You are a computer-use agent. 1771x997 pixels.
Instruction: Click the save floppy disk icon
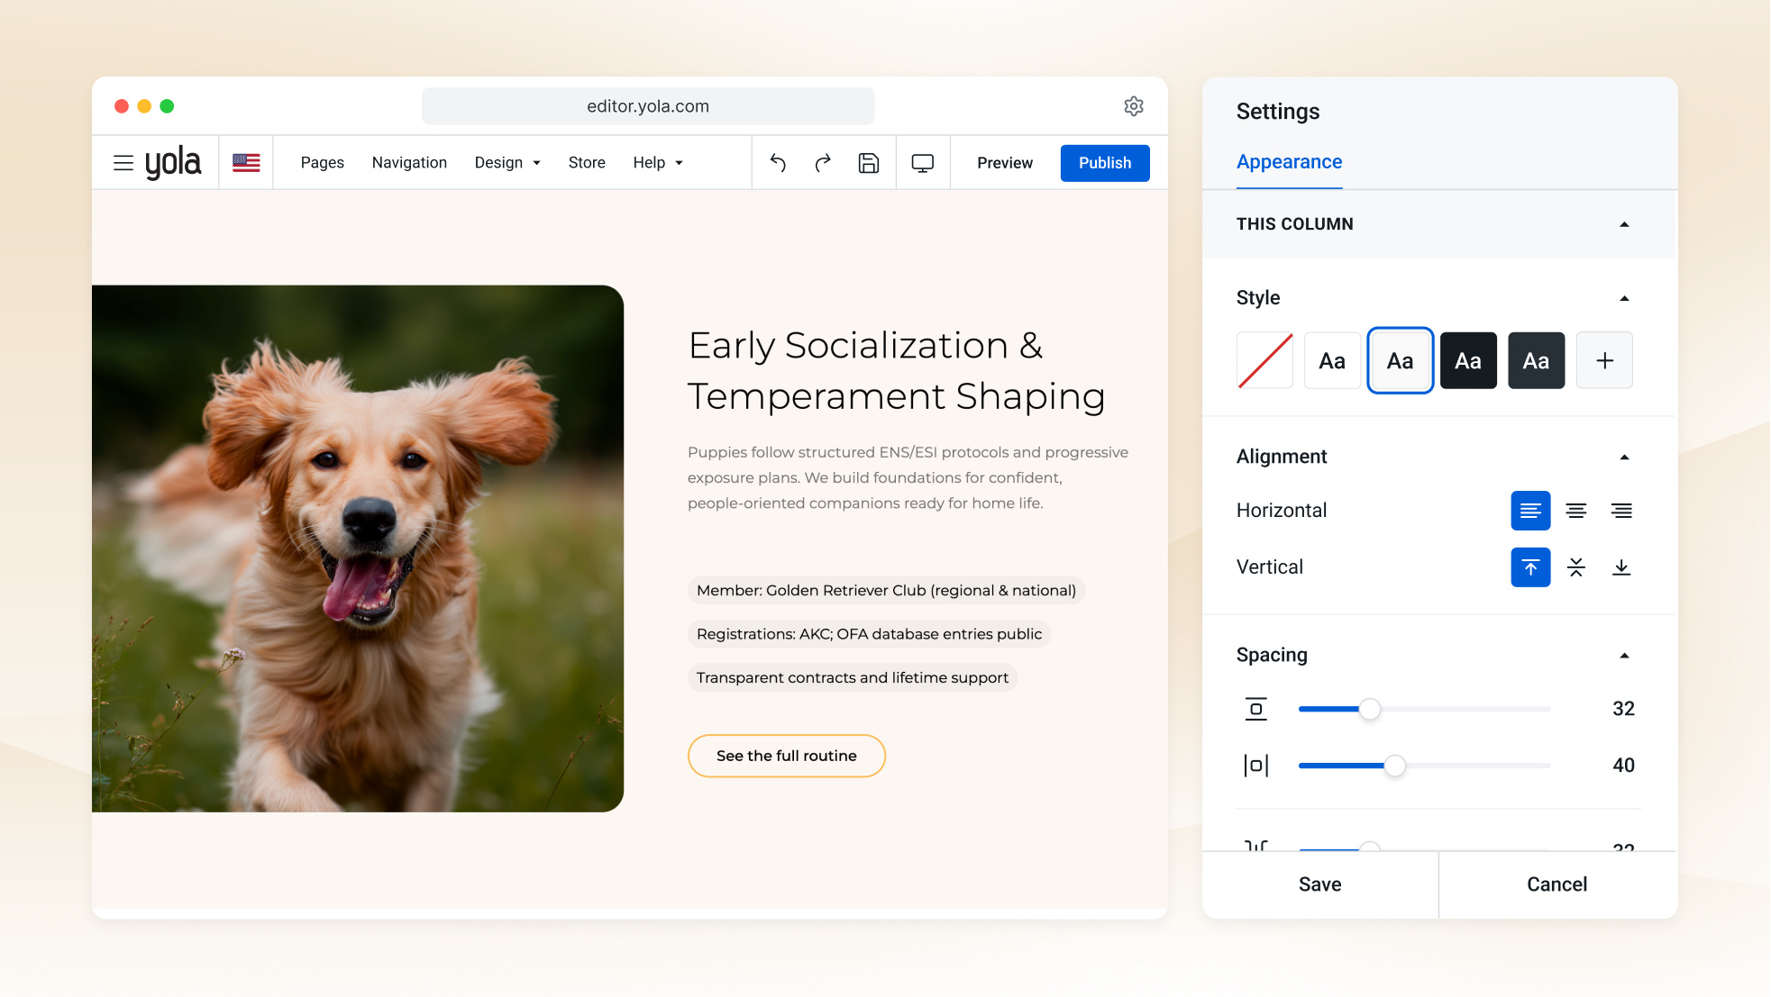[x=869, y=163]
